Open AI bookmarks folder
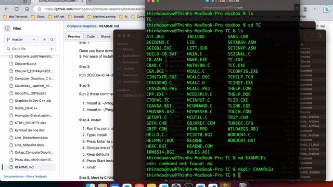Screen dimensions: 333x187 [x=124, y=17]
